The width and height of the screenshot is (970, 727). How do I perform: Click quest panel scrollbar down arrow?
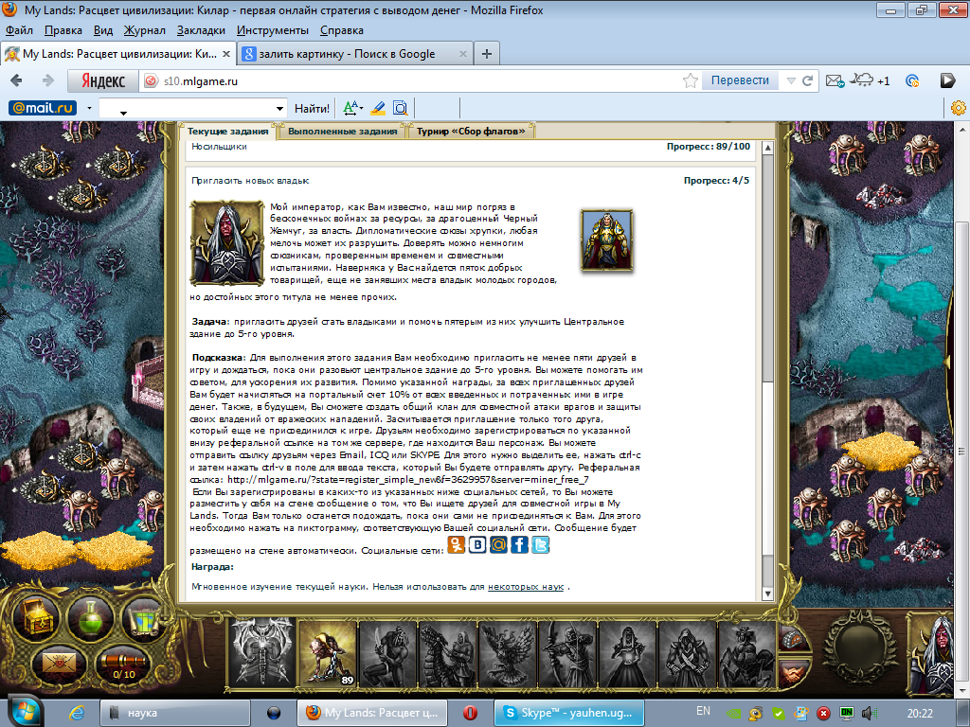(767, 594)
